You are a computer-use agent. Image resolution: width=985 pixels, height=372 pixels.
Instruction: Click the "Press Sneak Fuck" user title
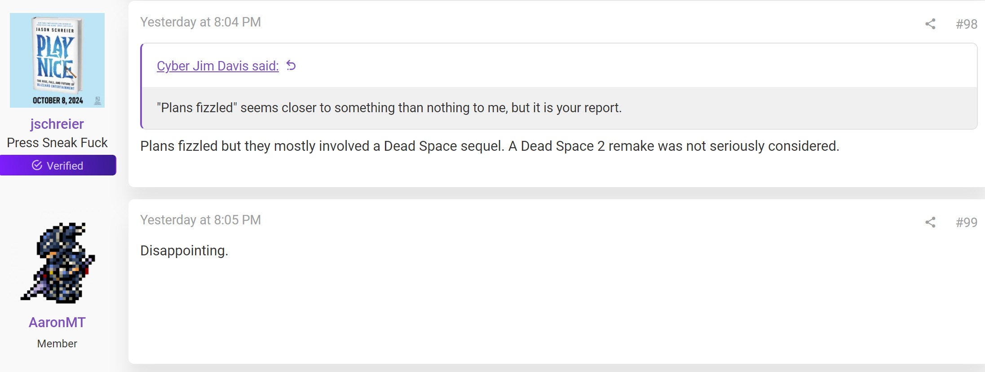pos(57,143)
